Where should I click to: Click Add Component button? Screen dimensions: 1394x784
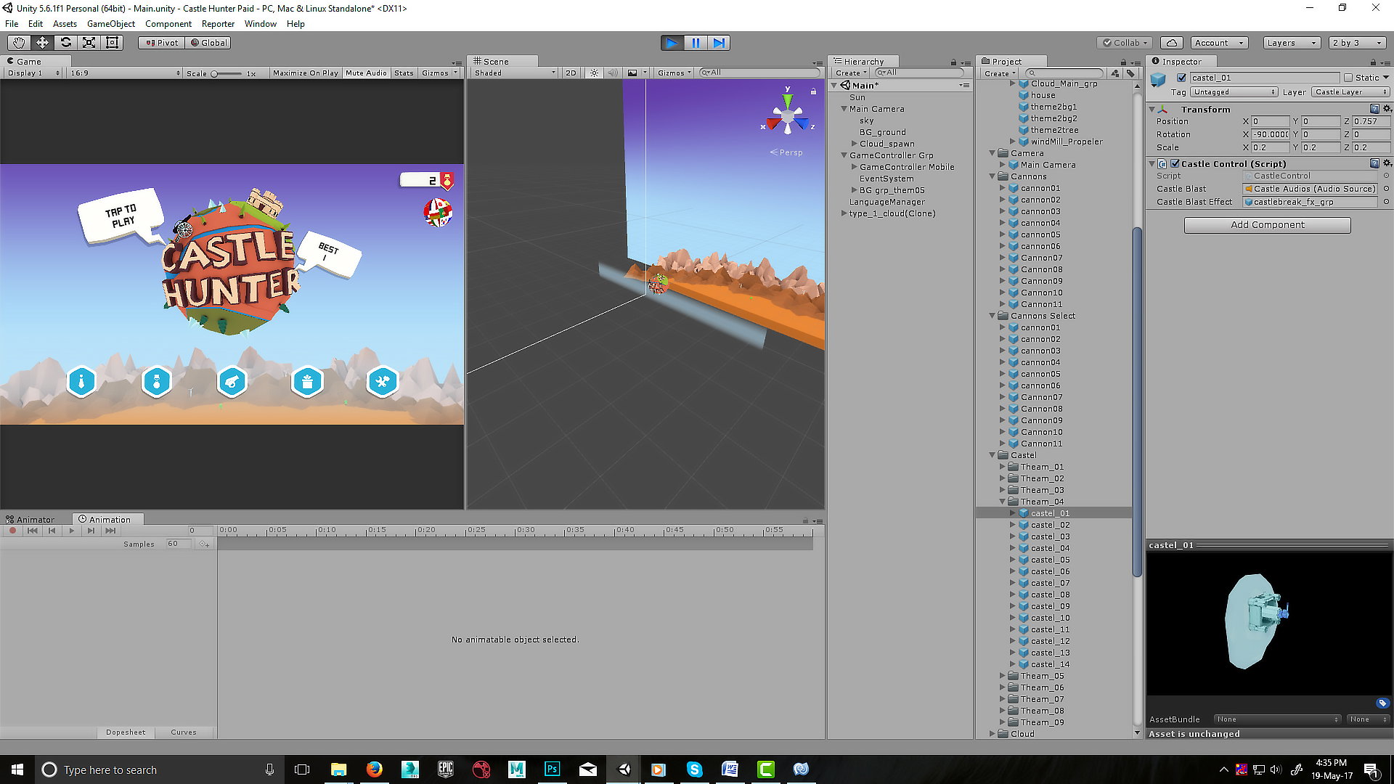[1268, 225]
